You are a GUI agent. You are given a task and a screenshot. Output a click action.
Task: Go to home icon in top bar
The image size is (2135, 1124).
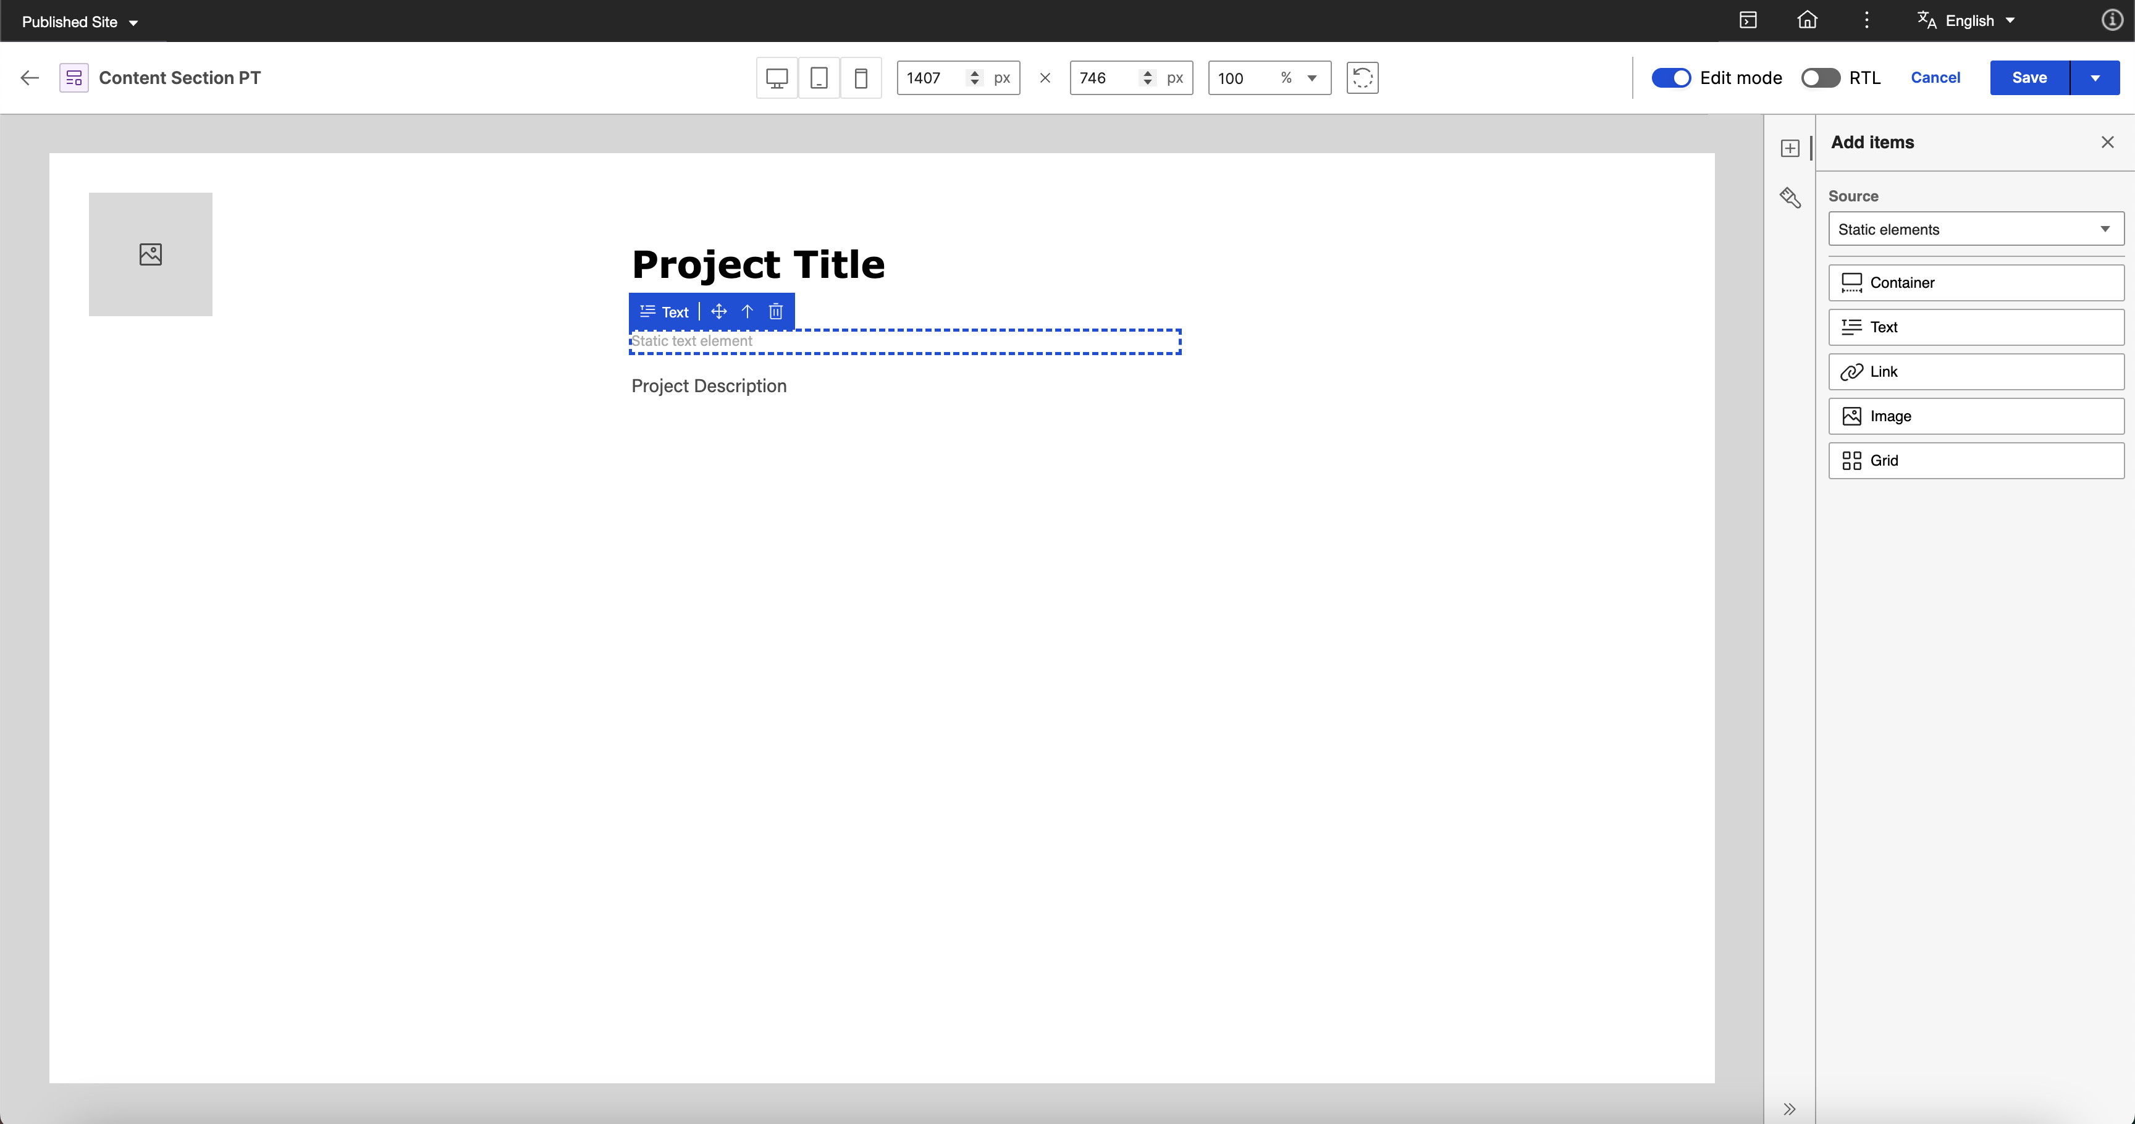[x=1807, y=21]
